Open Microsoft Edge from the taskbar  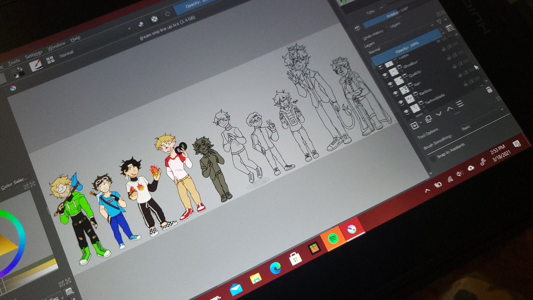pyautogui.click(x=275, y=268)
